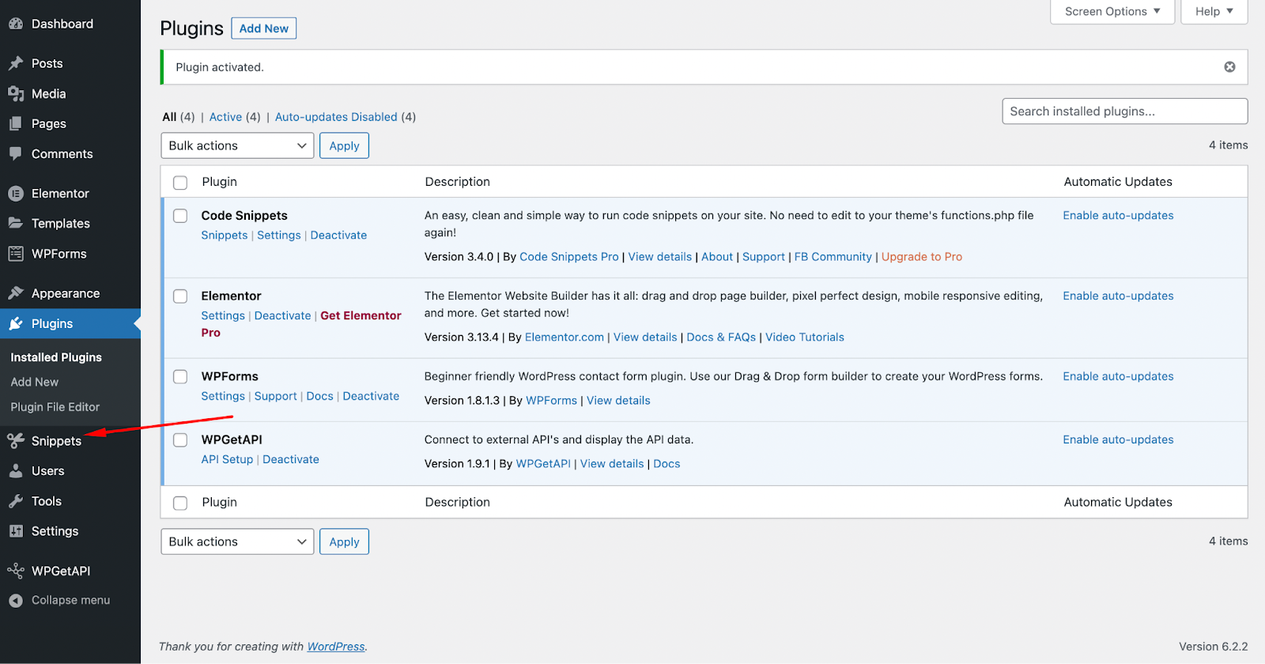Screen dimensions: 1265x664
Task: Open the Elementor.com author link
Action: (565, 338)
